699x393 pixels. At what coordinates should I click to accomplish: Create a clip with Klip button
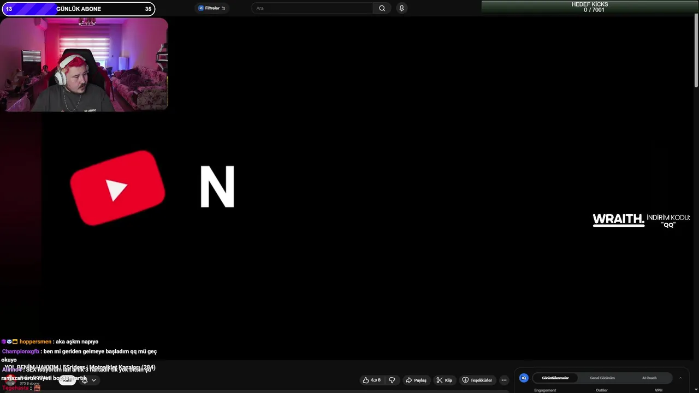tap(444, 380)
